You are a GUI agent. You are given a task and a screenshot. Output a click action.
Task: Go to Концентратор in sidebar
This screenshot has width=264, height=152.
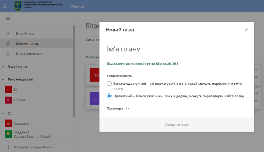click(x=27, y=43)
